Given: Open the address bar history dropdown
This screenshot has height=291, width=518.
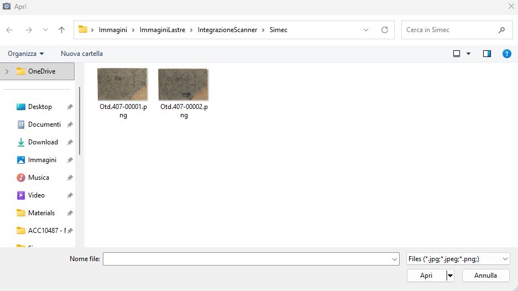Looking at the screenshot, I should (366, 30).
